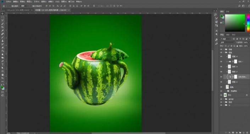Select the Lasso tool
The image size is (250, 134).
(2, 21)
